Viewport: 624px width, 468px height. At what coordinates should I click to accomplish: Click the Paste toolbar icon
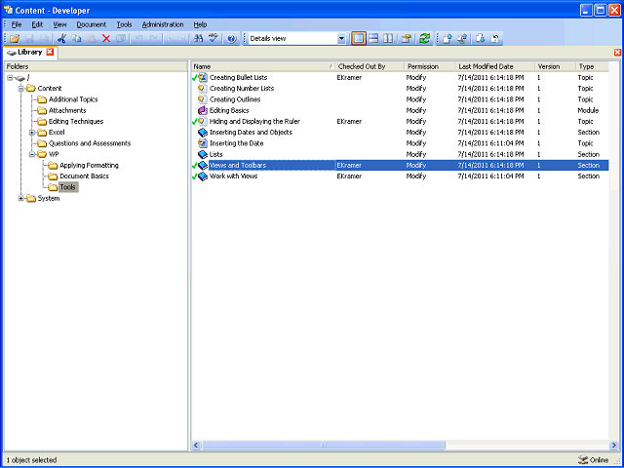tap(91, 39)
